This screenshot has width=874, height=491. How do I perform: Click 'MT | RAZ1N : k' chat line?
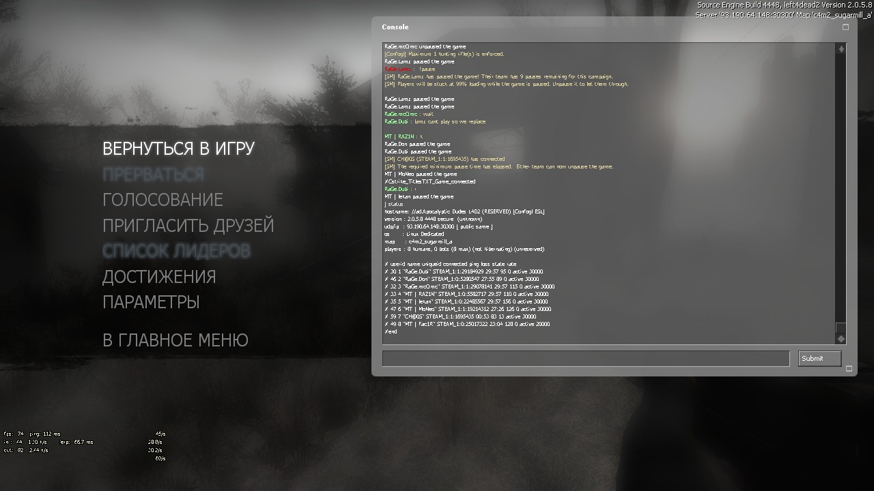[x=404, y=136]
